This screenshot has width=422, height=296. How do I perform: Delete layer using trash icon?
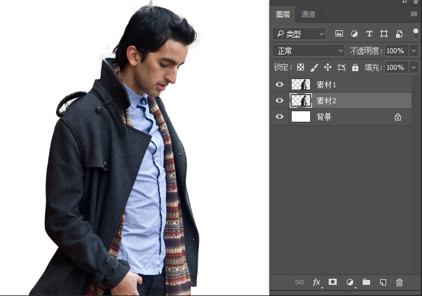tap(399, 282)
